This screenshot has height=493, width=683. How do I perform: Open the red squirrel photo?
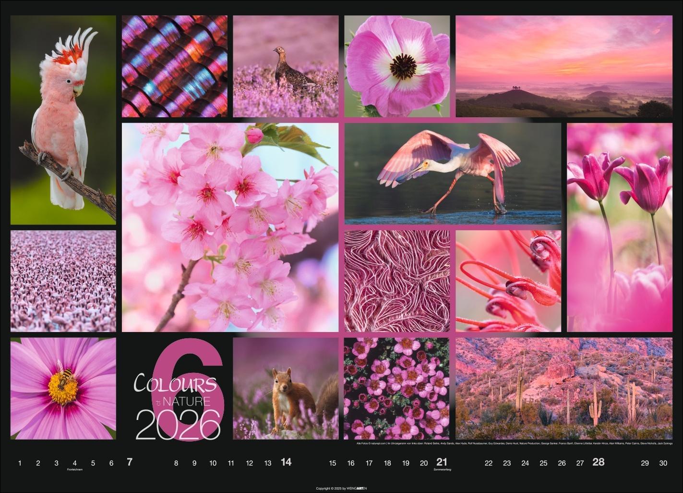click(286, 389)
